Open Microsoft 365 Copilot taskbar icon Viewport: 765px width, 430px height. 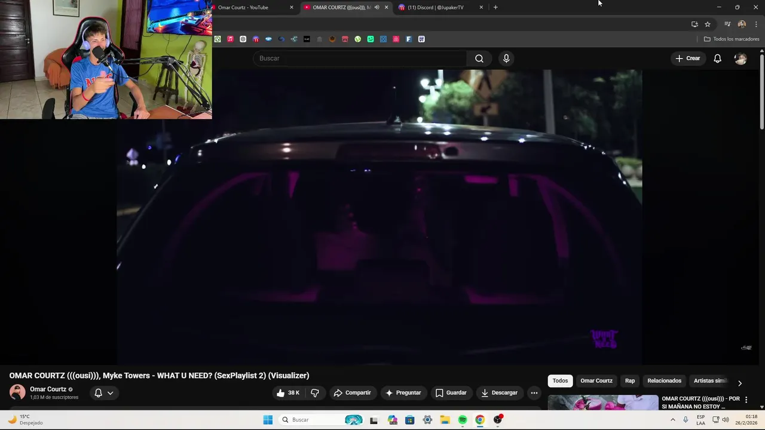[x=392, y=420]
